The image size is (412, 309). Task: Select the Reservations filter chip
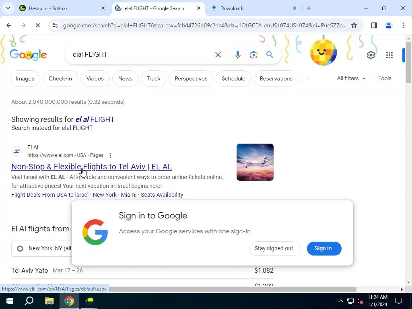(276, 78)
